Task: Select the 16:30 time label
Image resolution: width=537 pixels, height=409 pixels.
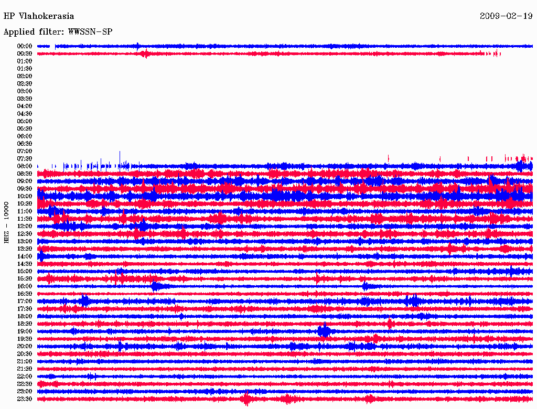Action: [x=24, y=294]
